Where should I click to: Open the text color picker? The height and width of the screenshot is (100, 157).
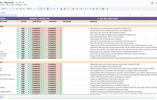[x=57, y=9]
